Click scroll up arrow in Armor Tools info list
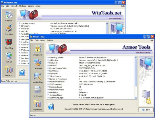155x118 pixels. [x=135, y=57]
